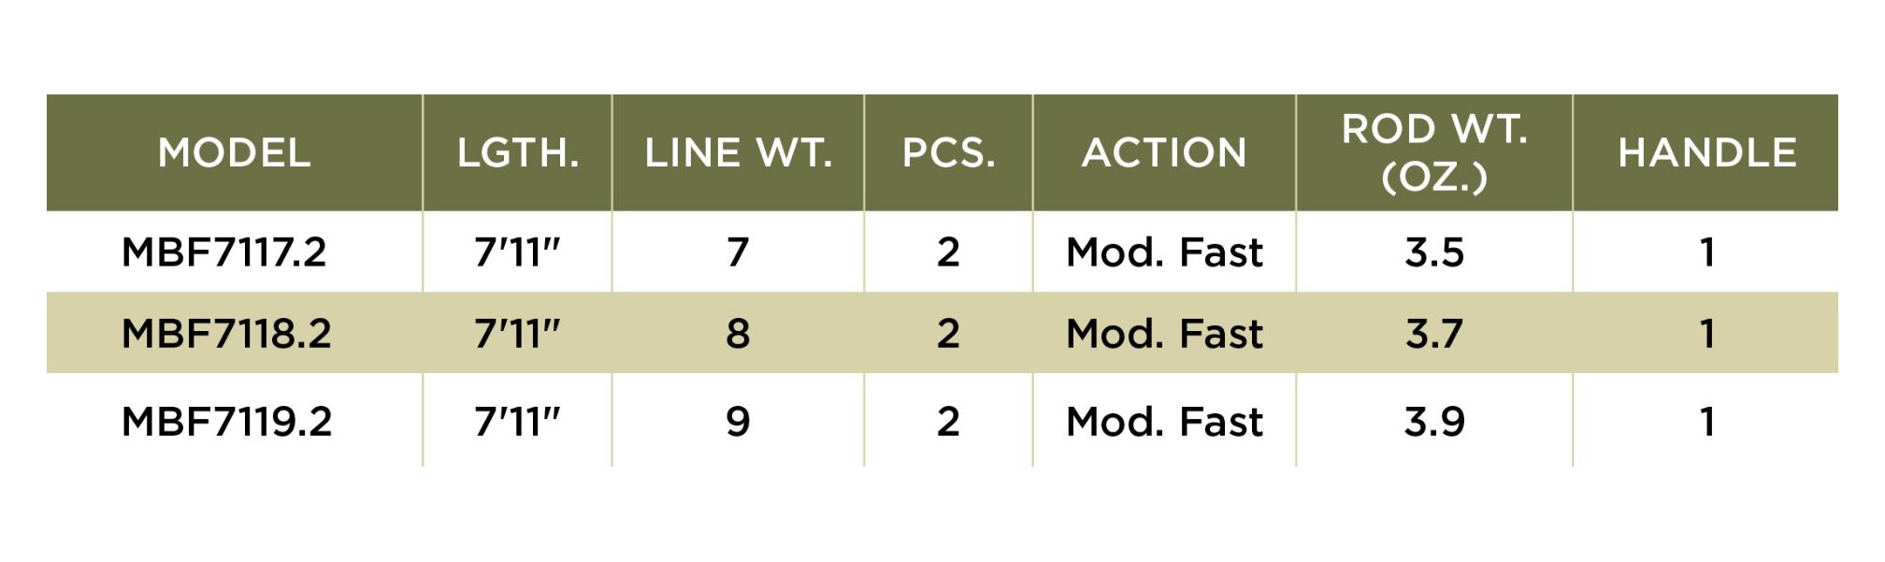This screenshot has width=1885, height=562.
Task: Click 7'11" length in MBF7117.2 row
Action: pyautogui.click(x=517, y=252)
